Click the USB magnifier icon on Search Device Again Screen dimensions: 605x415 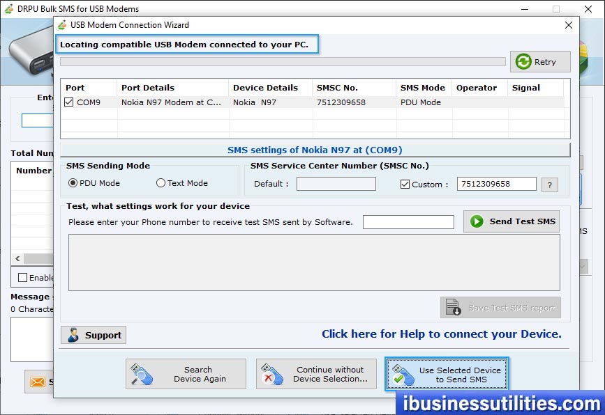142,375
